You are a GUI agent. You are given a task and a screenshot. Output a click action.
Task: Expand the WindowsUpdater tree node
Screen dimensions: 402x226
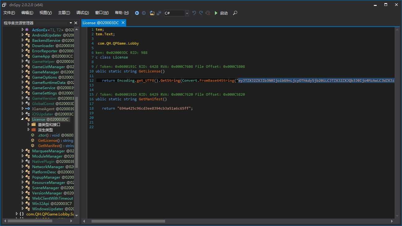tap(22, 209)
